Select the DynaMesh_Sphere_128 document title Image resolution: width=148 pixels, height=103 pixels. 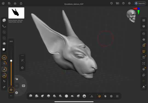coord(74,4)
